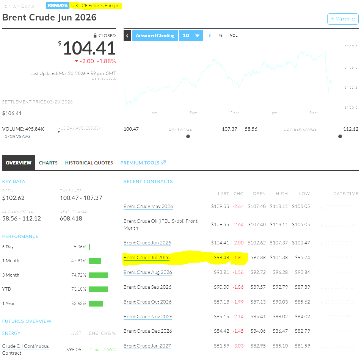
Task: Toggle the VOL volume overlay on chart
Action: click(x=234, y=36)
